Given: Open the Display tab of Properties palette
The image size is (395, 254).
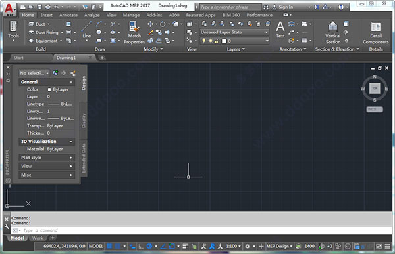Looking at the screenshot, I should coord(84,121).
